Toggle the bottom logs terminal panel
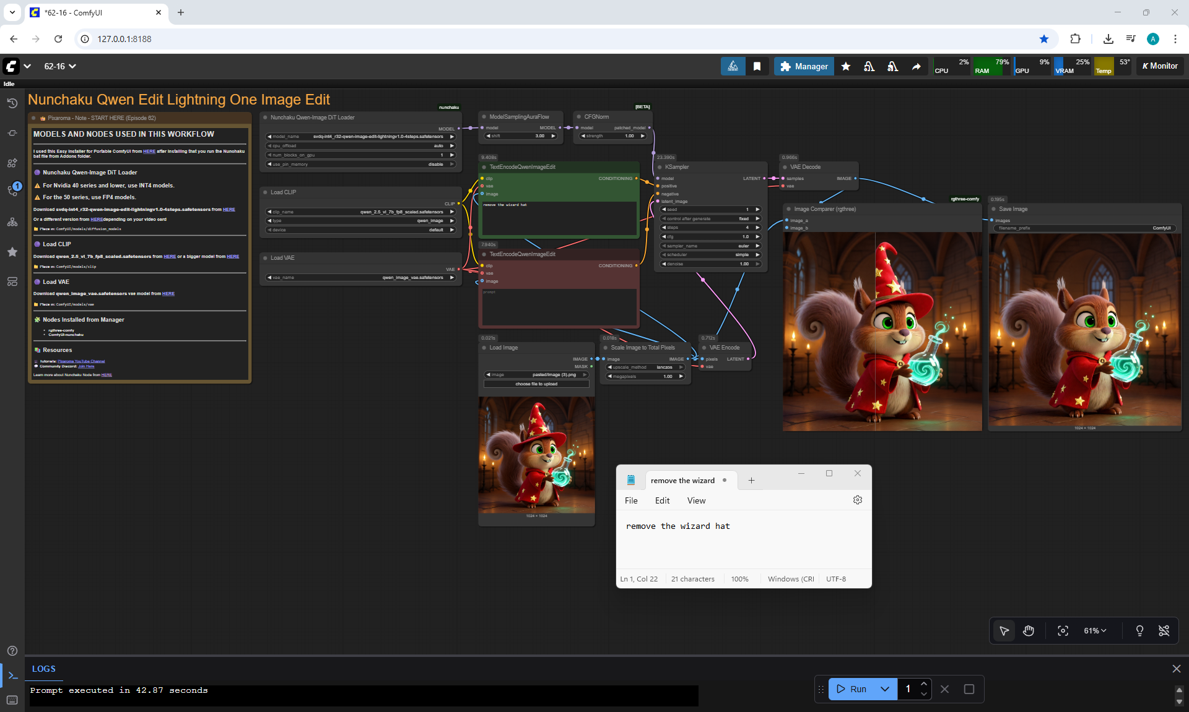 12,676
